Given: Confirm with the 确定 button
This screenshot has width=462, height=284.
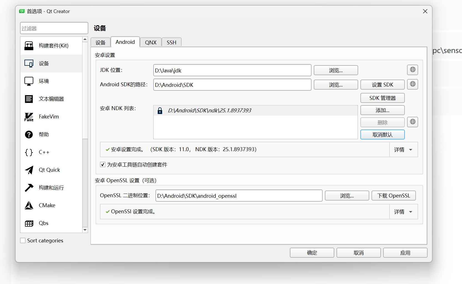Looking at the screenshot, I should 312,253.
